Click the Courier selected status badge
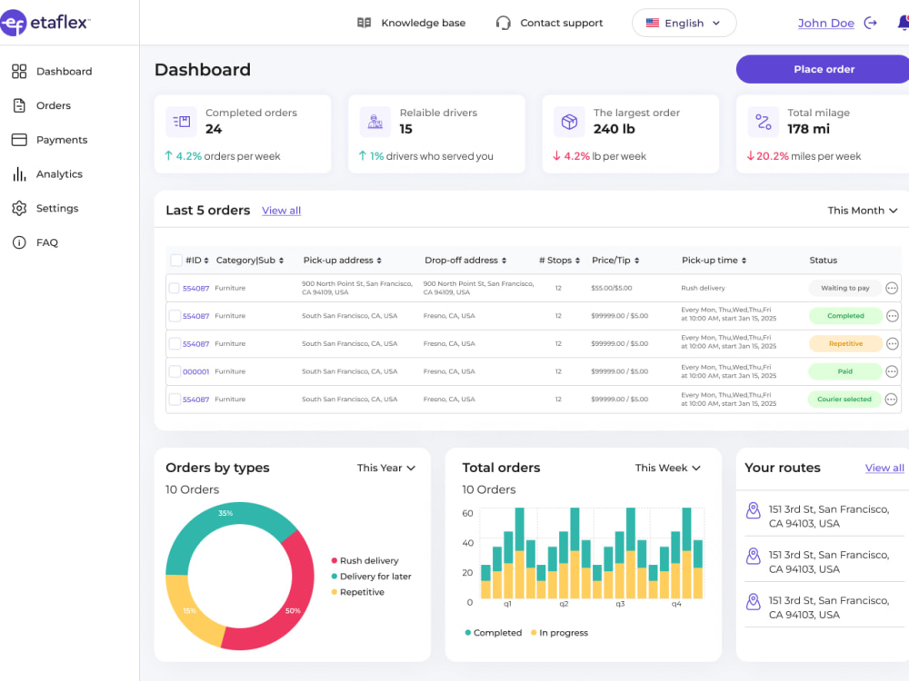Screen dimensions: 909x681 (x=844, y=399)
